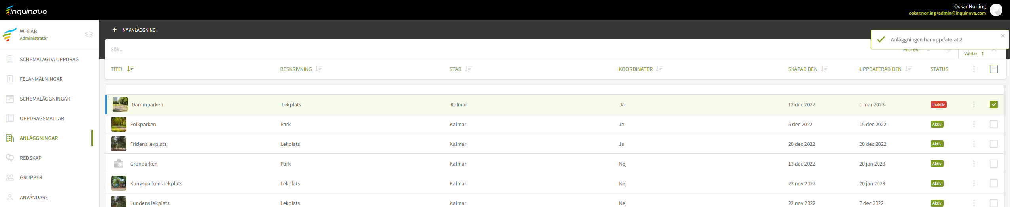Click the layers icon beside Wiki AB
Screen dimensions: 1010x207
(x=89, y=34)
